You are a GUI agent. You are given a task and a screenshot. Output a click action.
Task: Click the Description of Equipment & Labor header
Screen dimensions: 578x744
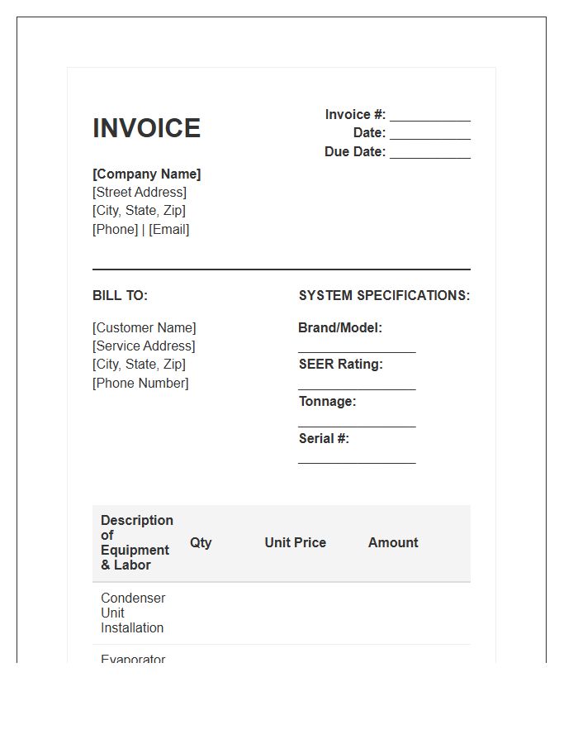[137, 543]
